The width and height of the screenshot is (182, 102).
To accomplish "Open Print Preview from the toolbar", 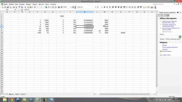I will tap(16, 7).
